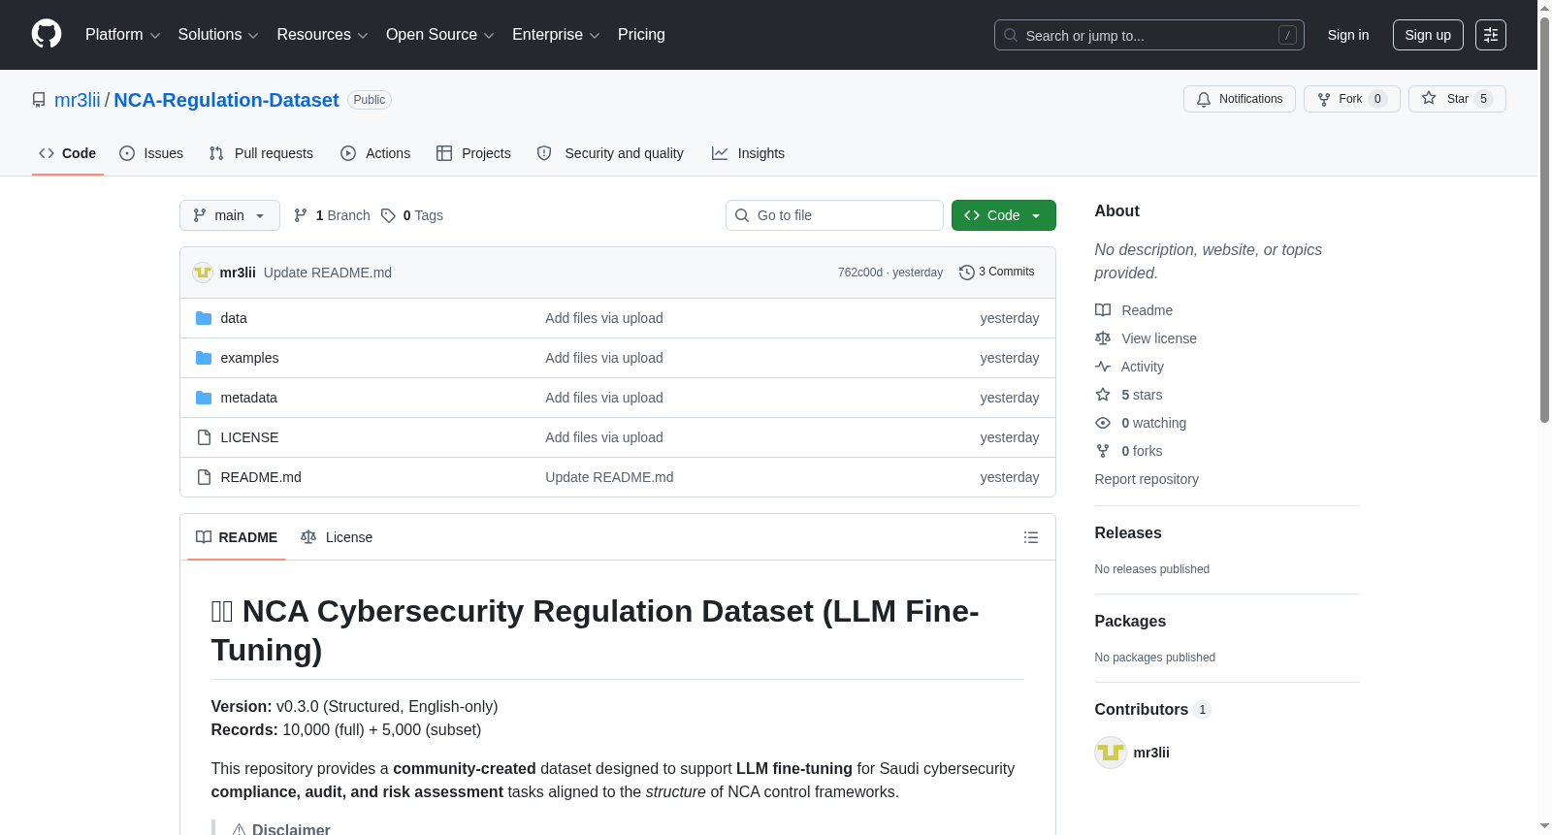Click the bell icon in Notifications

point(1204,99)
